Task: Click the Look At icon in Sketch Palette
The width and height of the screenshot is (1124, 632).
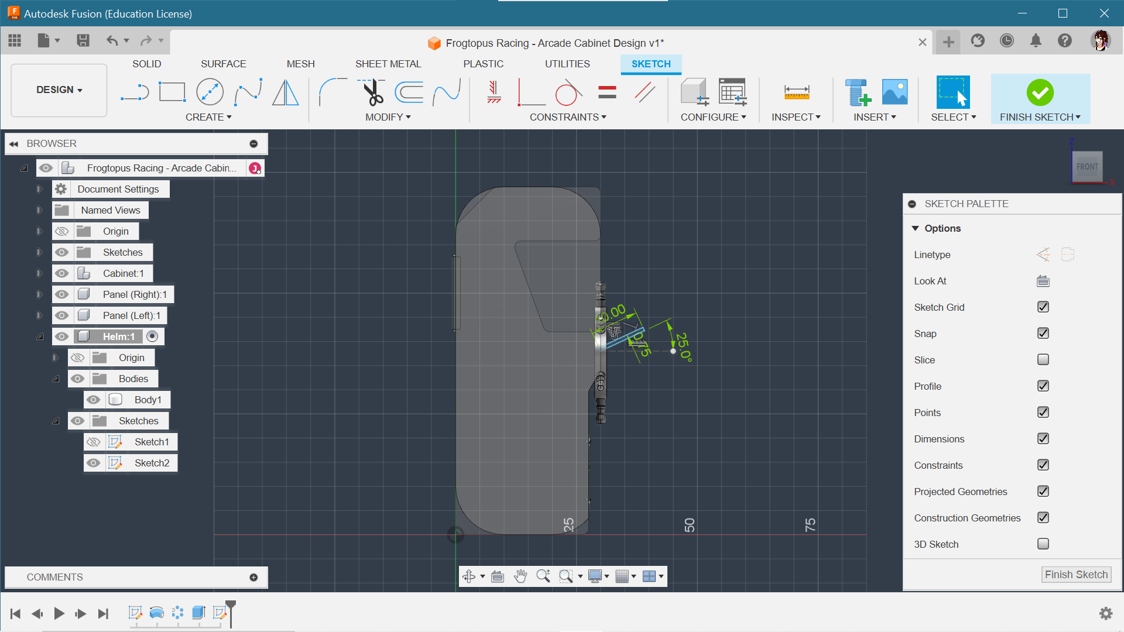Action: tap(1043, 281)
